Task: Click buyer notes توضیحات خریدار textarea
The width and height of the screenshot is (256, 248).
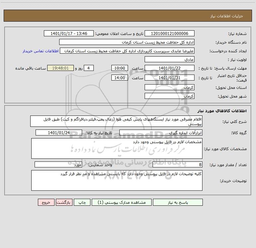Action: 117,180
